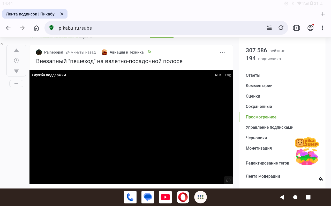Tap the Android back navigation button

pyautogui.click(x=282, y=197)
